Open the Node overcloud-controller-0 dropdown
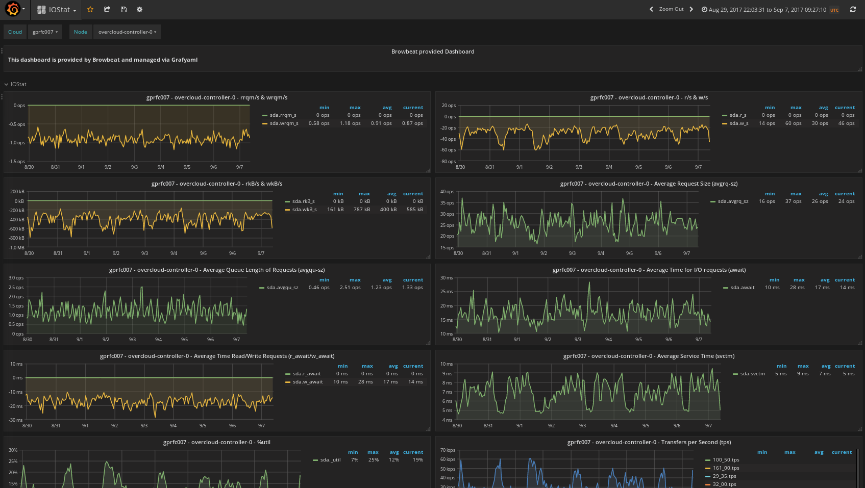865x488 pixels. (x=127, y=32)
